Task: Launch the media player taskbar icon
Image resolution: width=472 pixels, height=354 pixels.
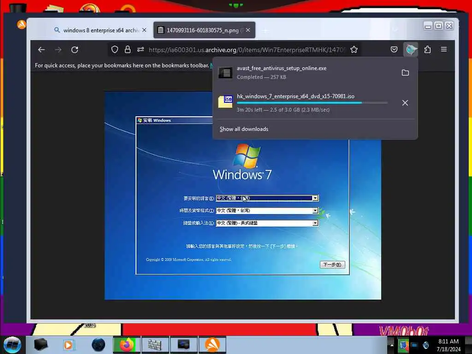Action: (x=69, y=345)
